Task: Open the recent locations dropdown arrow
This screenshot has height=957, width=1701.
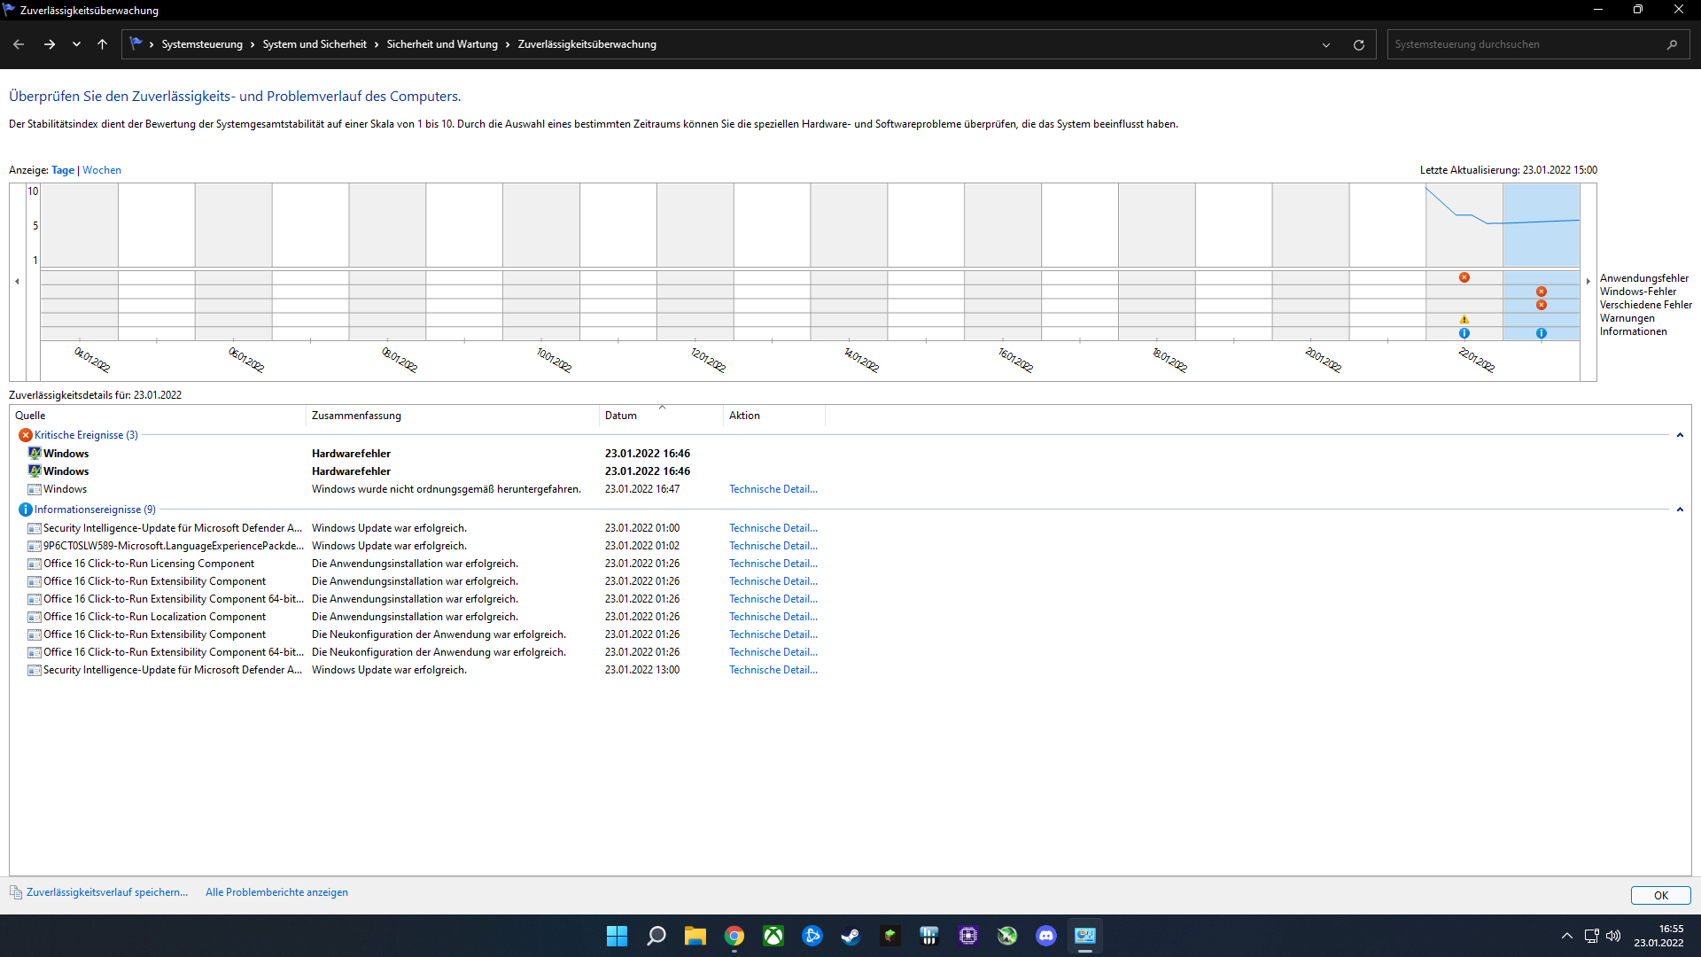Action: click(x=76, y=44)
